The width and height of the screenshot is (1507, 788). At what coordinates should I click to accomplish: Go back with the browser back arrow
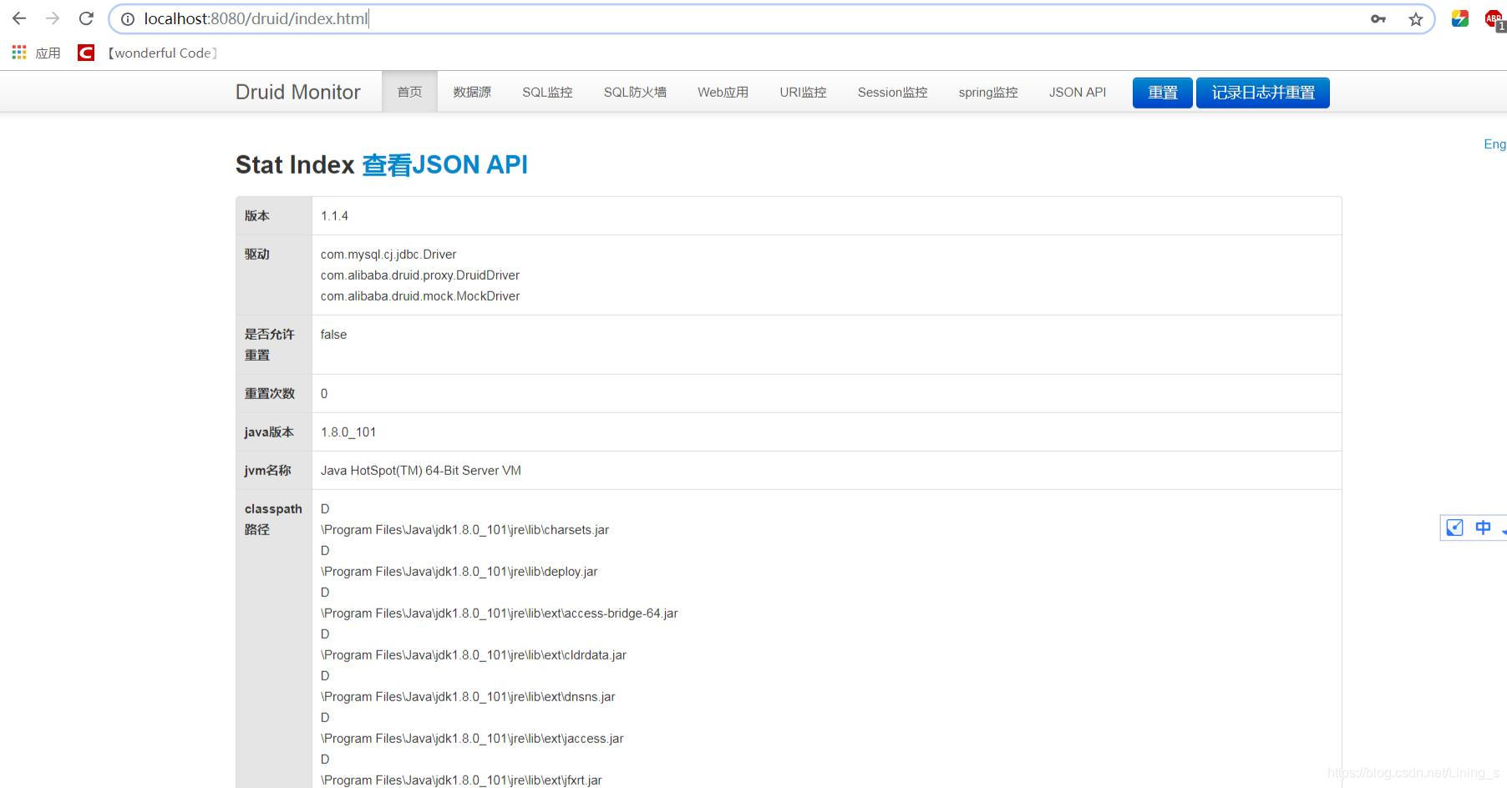pyautogui.click(x=19, y=18)
